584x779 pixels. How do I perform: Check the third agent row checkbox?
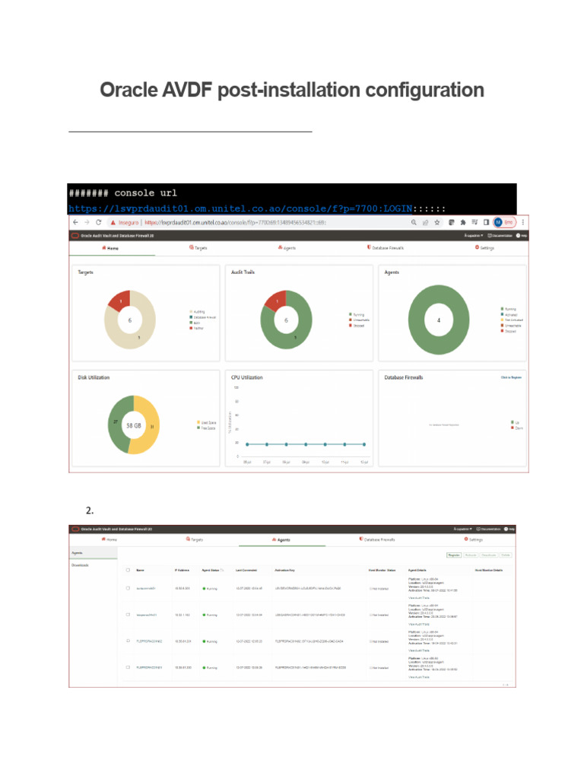pos(128,641)
